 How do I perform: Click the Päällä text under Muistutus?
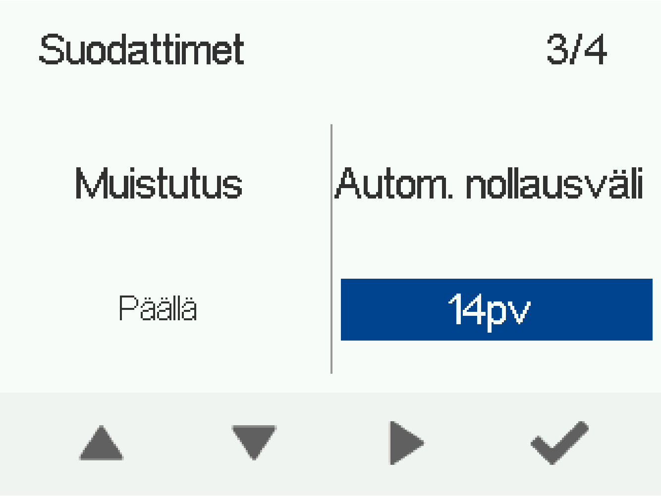click(158, 309)
